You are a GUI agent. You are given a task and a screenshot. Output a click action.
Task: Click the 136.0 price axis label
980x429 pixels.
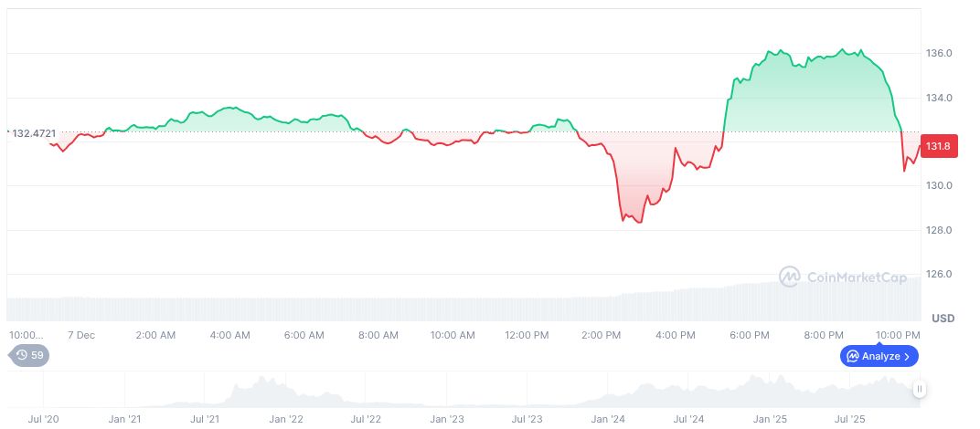pos(941,54)
